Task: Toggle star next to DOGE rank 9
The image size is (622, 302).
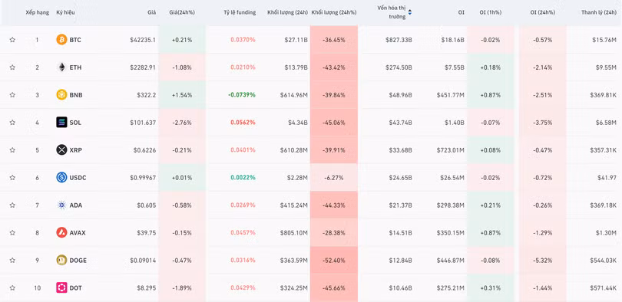Action: click(12, 260)
